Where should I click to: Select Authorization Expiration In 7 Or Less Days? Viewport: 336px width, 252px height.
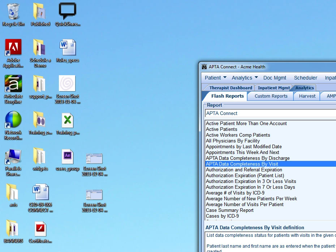271,187
